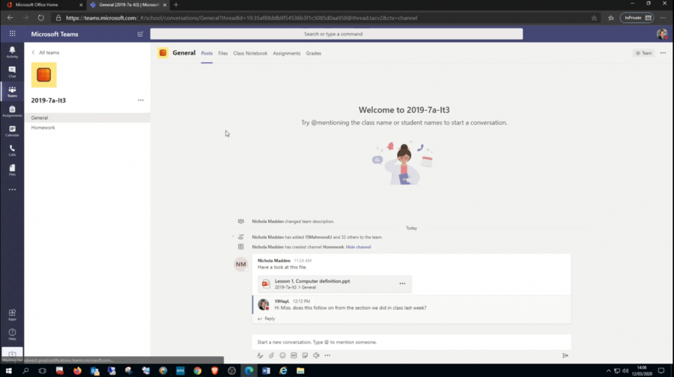674x377 pixels.
Task: Open the emoji picker in compose box
Action: [282, 355]
